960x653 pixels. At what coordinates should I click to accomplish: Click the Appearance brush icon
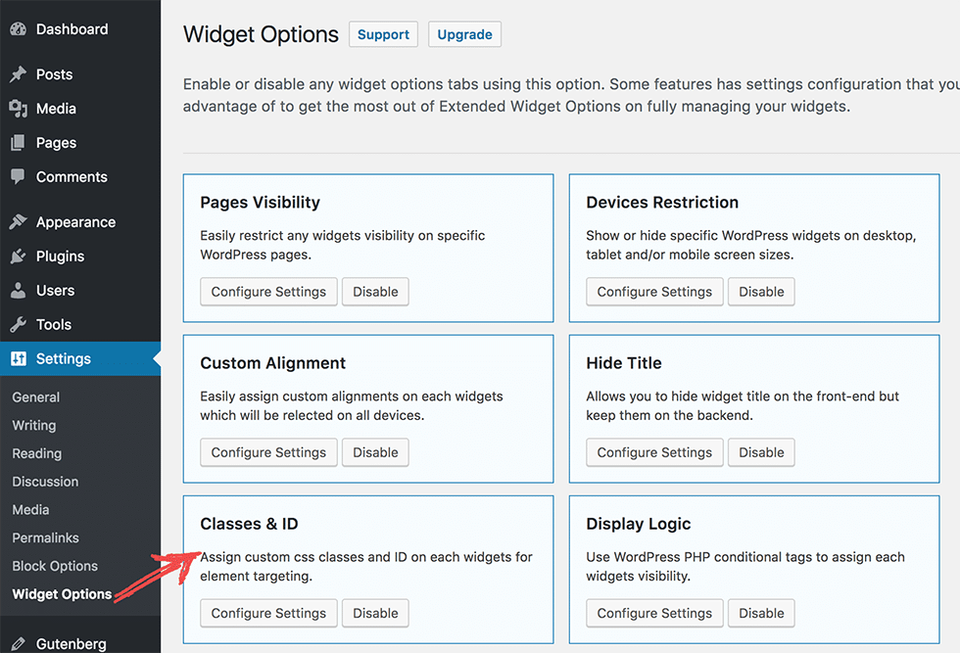(20, 221)
